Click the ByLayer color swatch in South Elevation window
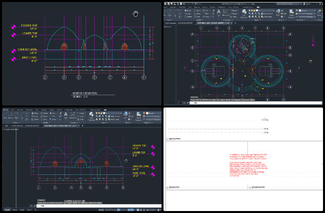The height and width of the screenshot is (213, 325). click(147, 113)
